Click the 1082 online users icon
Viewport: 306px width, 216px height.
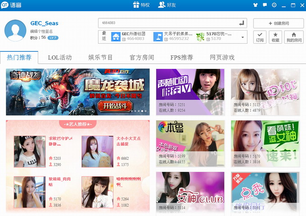click(x=118, y=205)
